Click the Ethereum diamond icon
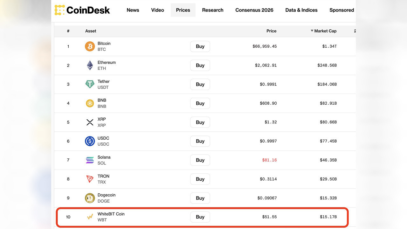 coord(89,65)
